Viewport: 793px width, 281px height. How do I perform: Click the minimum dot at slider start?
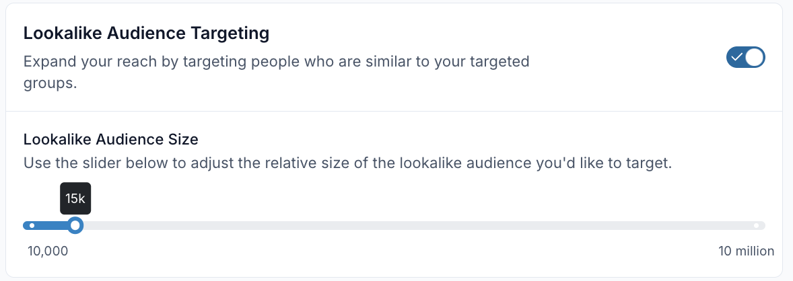tap(32, 225)
